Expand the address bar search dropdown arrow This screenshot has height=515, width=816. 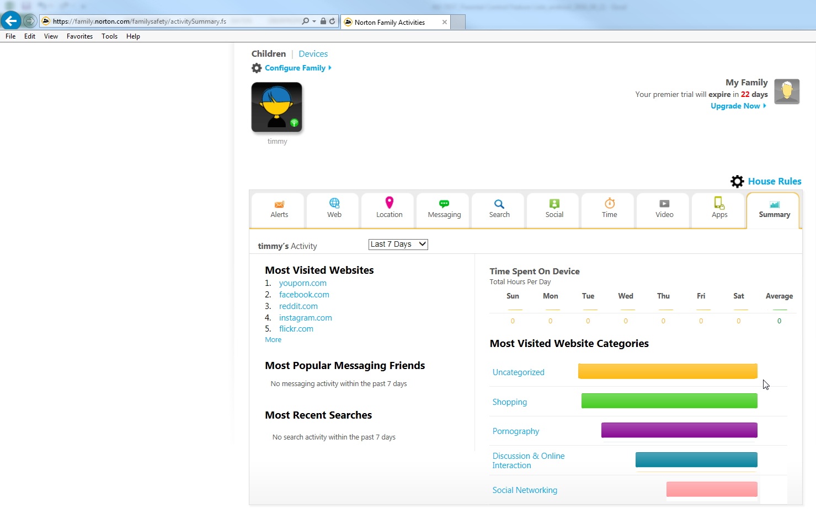tap(314, 21)
